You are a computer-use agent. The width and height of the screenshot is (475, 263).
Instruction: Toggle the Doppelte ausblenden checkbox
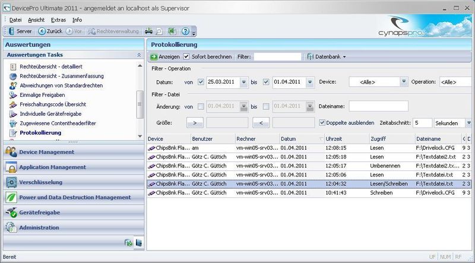322,123
